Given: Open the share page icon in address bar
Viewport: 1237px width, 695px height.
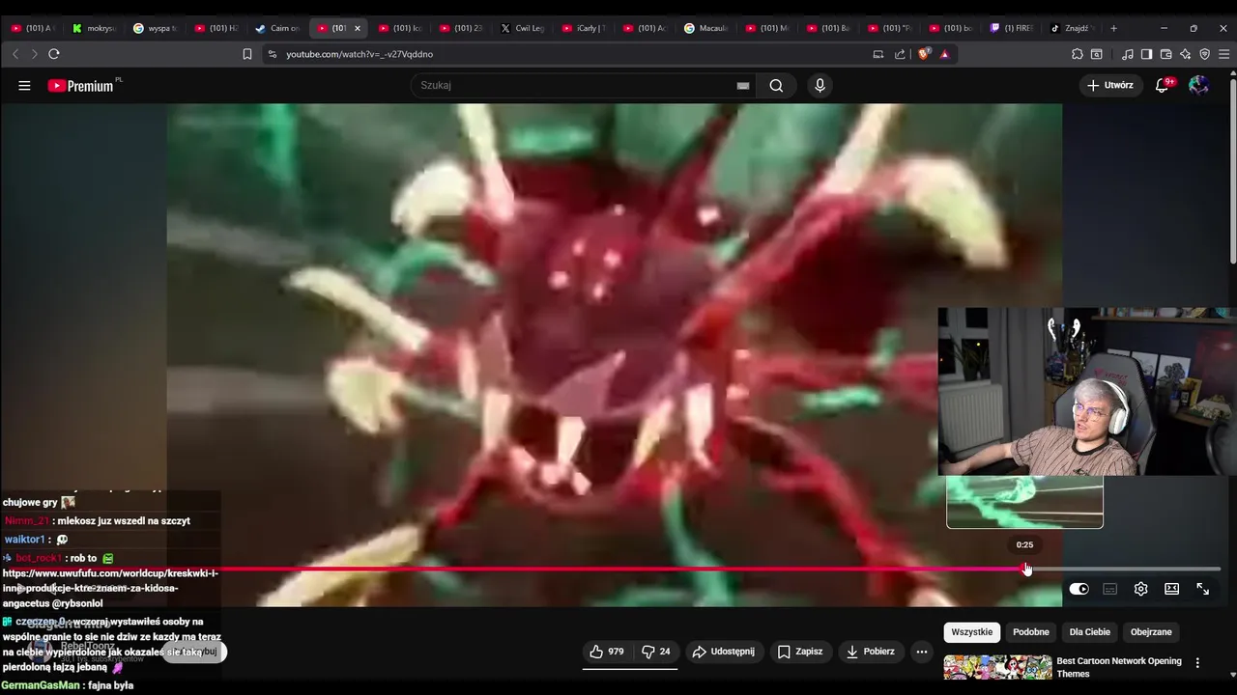Looking at the screenshot, I should point(900,54).
